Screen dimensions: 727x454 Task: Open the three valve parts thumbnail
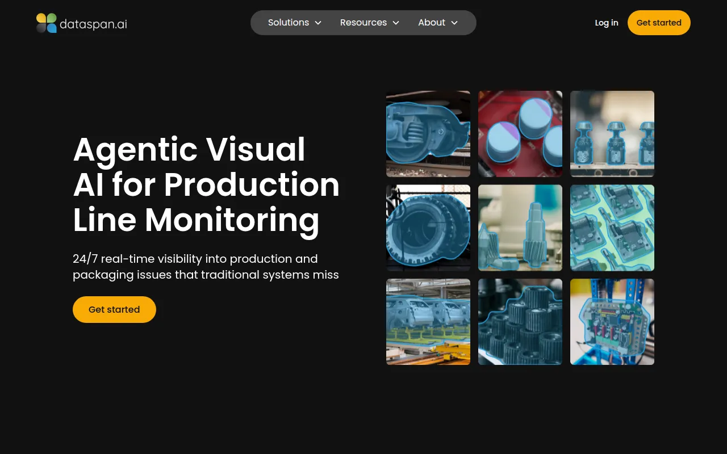612,134
